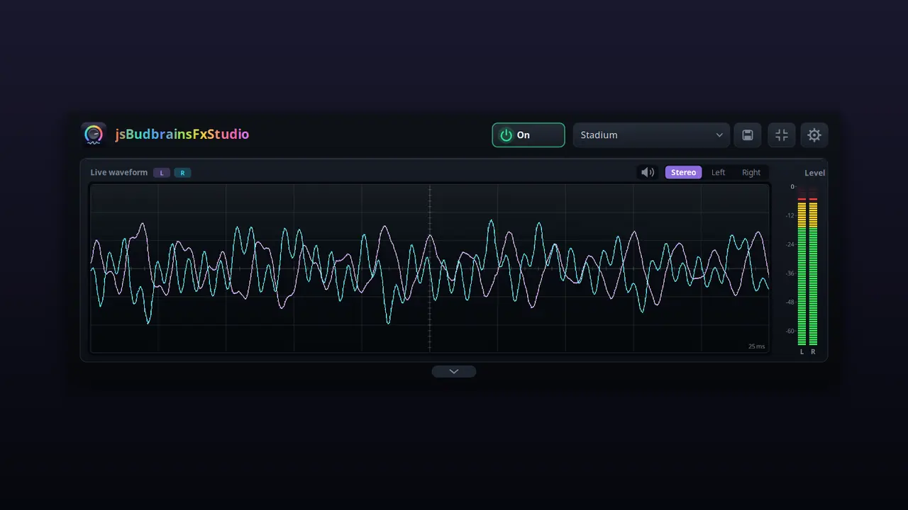Toggle the L channel waveform badge

click(162, 173)
